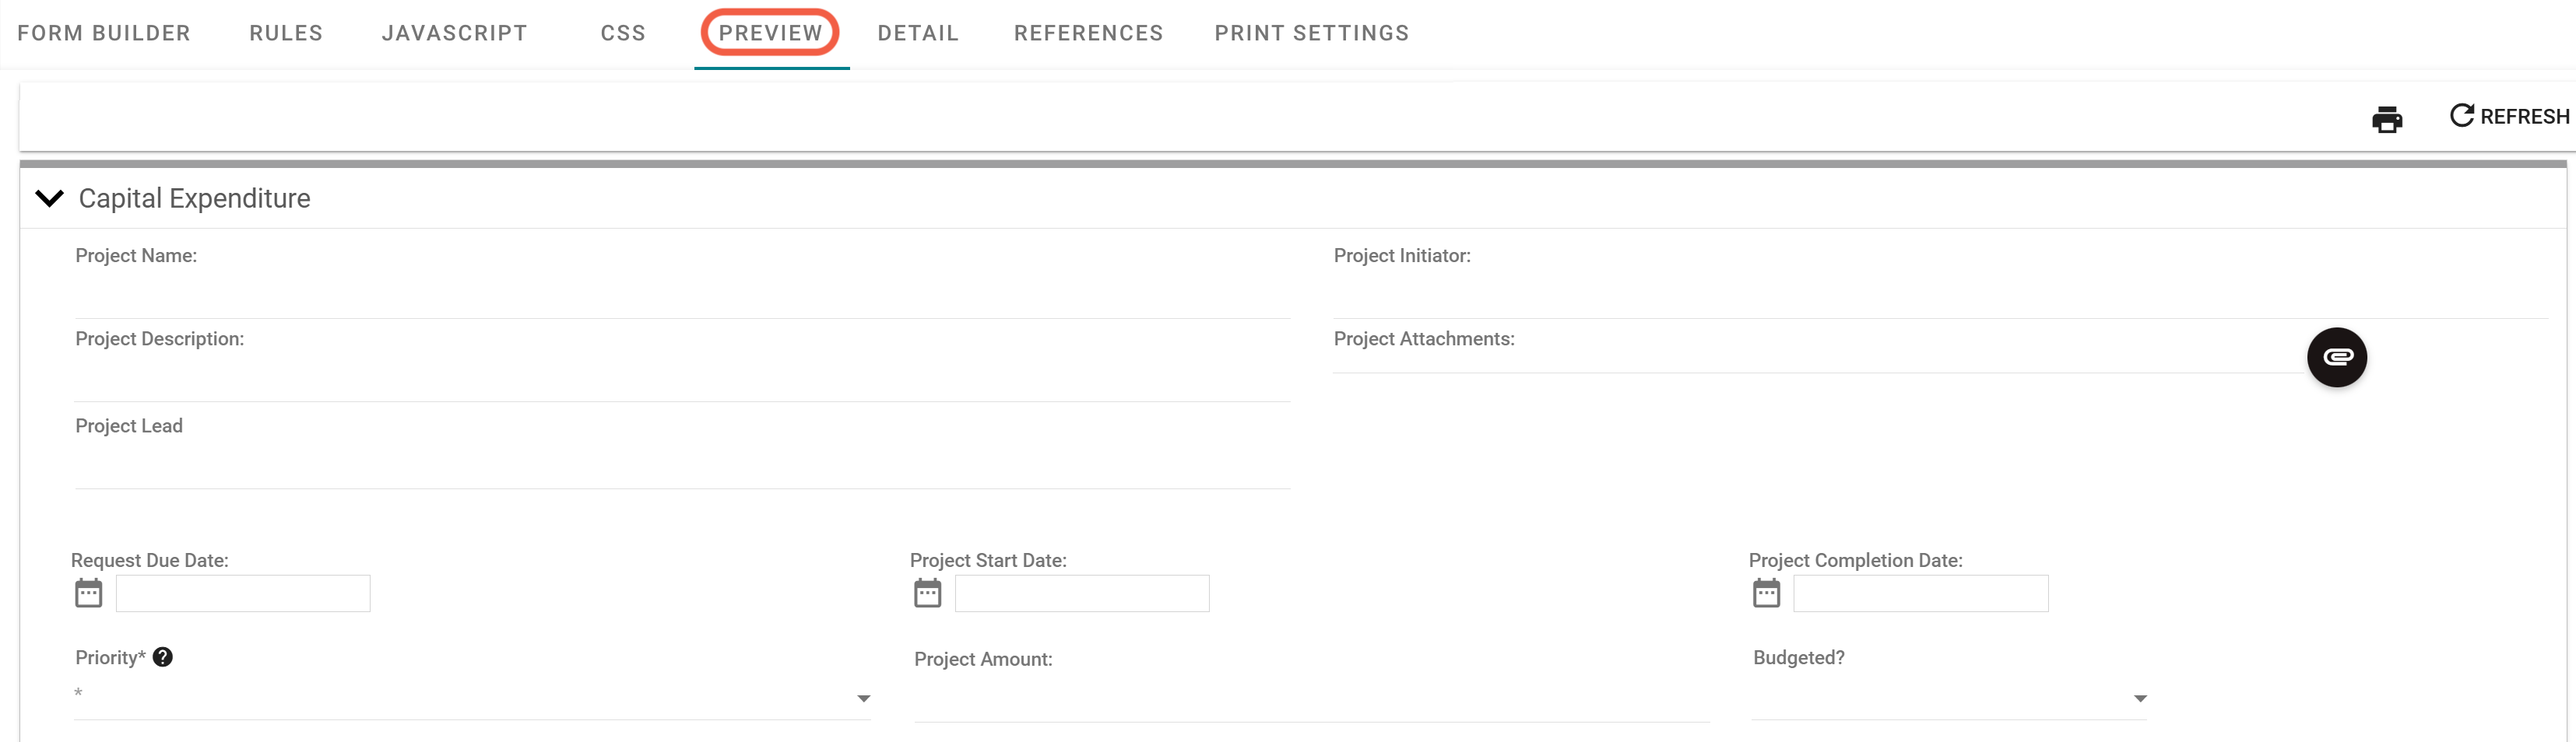The height and width of the screenshot is (742, 2576).
Task: Select the Detail tab
Action: [918, 32]
